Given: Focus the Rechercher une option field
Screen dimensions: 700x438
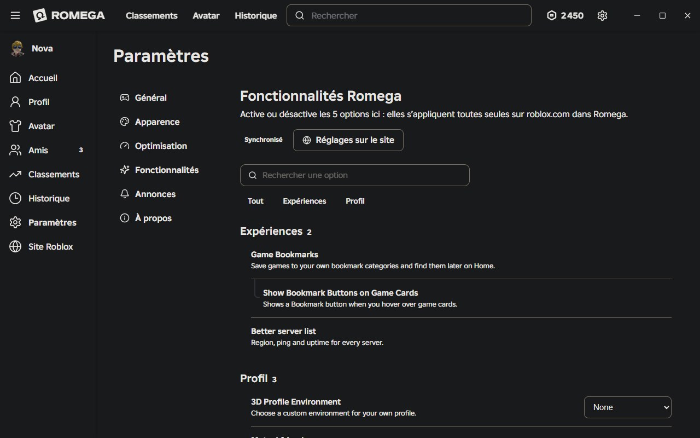Looking at the screenshot, I should [355, 175].
